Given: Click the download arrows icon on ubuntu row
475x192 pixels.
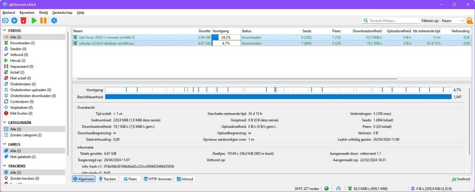Looking at the screenshot, I should coord(75,43).
